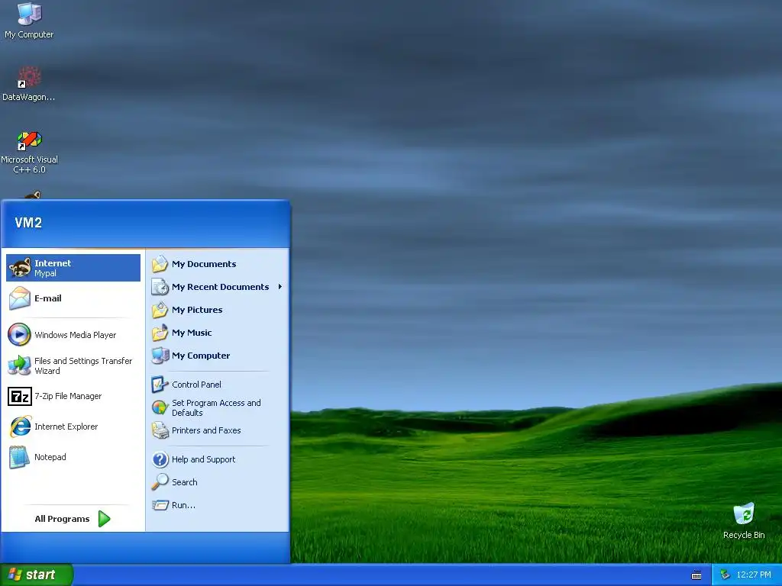Viewport: 782px width, 586px height.
Task: Click the Notepad label
Action: tap(50, 457)
